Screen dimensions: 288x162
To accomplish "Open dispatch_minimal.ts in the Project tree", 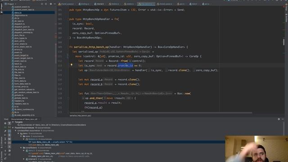I will [x=23, y=32].
